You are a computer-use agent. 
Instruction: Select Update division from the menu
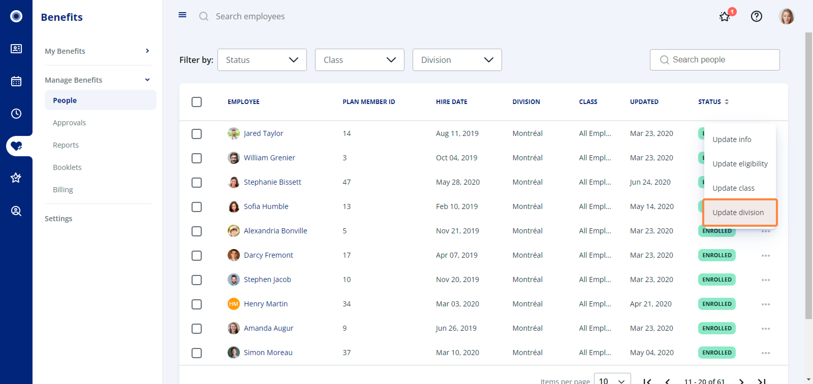(740, 212)
